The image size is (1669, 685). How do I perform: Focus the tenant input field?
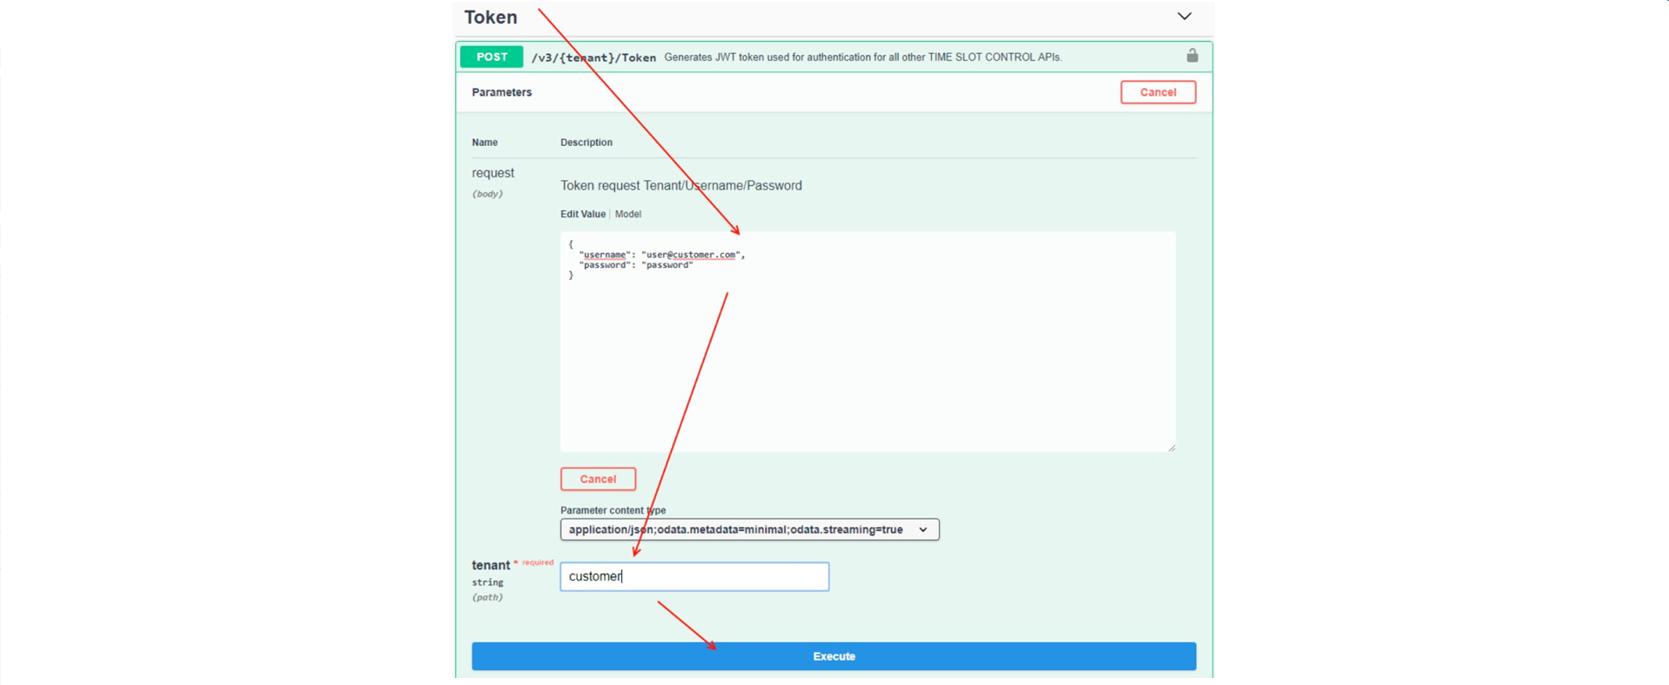coord(694,576)
